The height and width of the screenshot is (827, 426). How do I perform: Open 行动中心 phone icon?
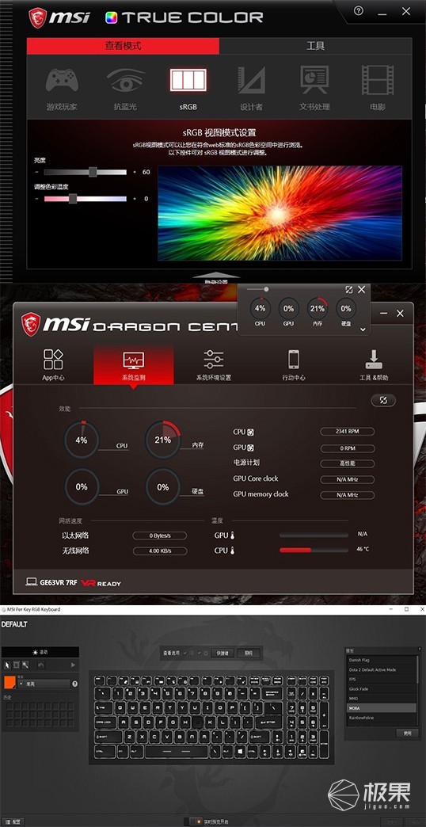tap(294, 360)
